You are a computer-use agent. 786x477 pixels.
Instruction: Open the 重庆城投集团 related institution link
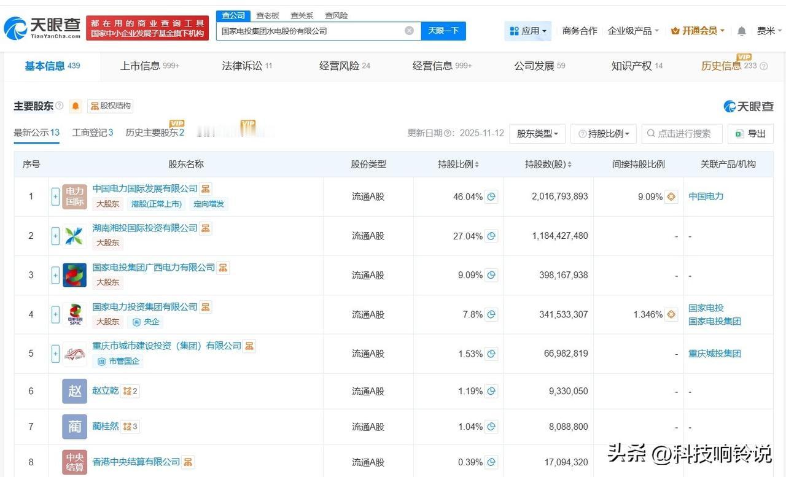click(x=715, y=354)
